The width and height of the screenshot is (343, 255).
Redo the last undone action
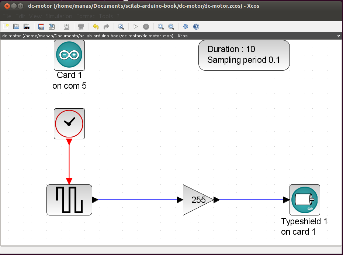pos(106,27)
